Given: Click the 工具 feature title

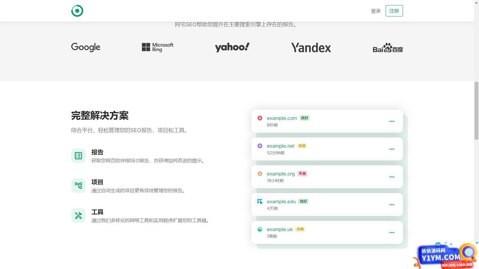Looking at the screenshot, I should point(97,212).
